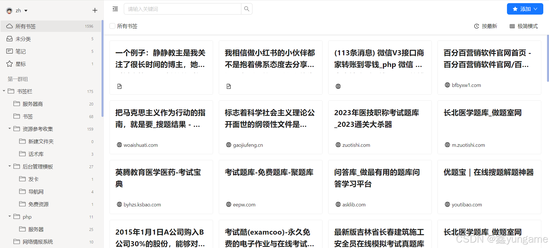Click document icon on 静静教主 card
Image resolution: width=549 pixels, height=248 pixels.
pos(120,86)
